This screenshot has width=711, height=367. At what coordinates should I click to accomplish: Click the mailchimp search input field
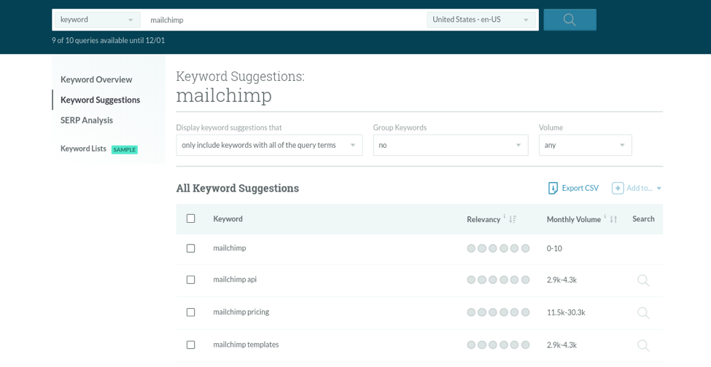pyautogui.click(x=284, y=20)
